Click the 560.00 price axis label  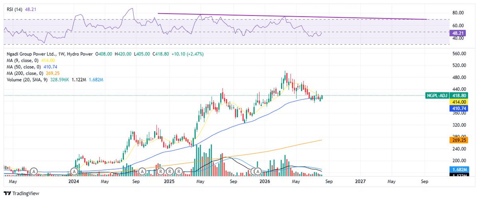[x=459, y=53]
